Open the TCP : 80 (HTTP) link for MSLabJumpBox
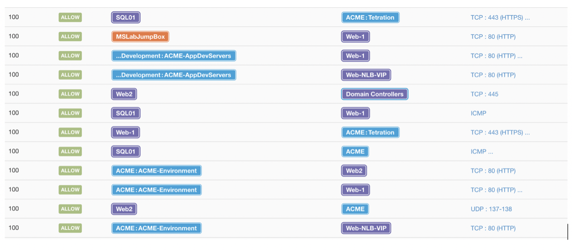The height and width of the screenshot is (251, 572). (493, 37)
